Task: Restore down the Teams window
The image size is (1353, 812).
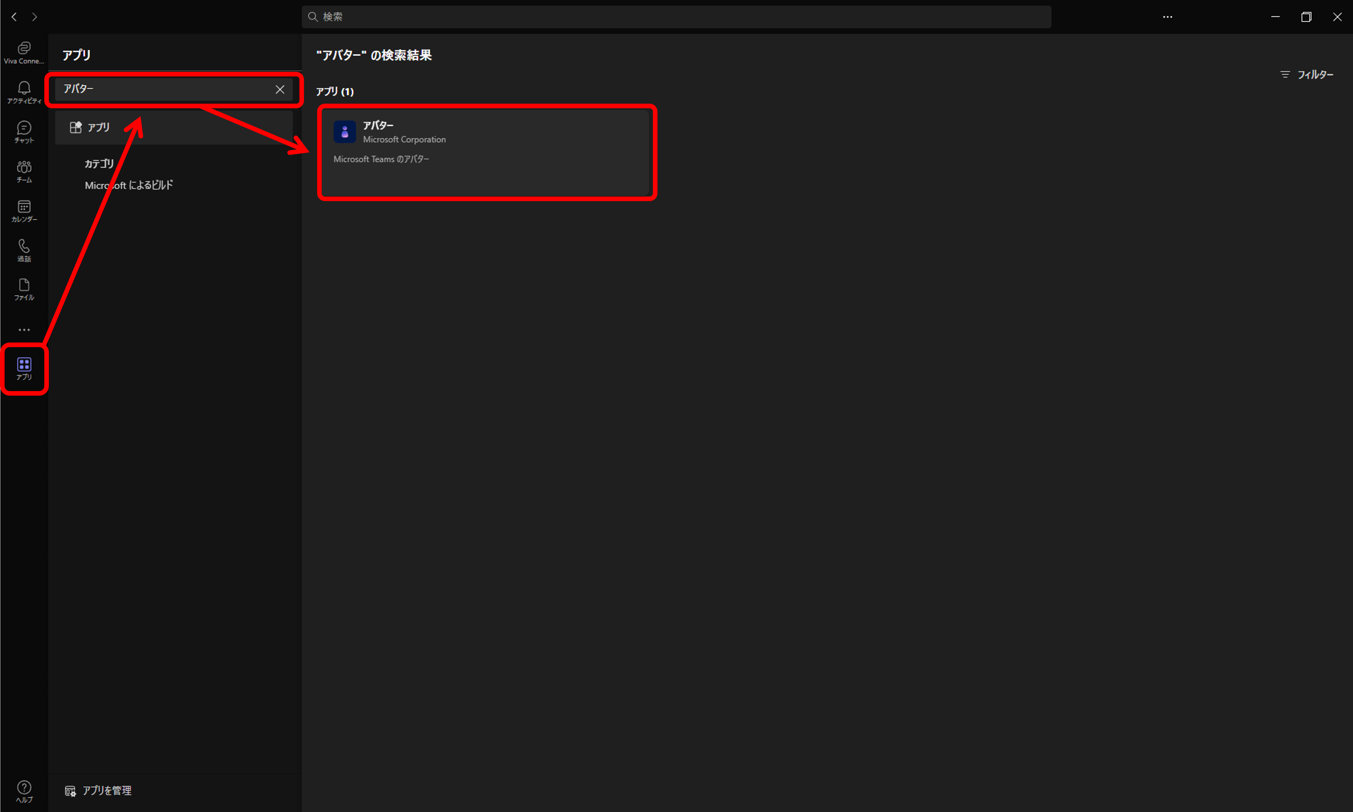Action: tap(1306, 17)
